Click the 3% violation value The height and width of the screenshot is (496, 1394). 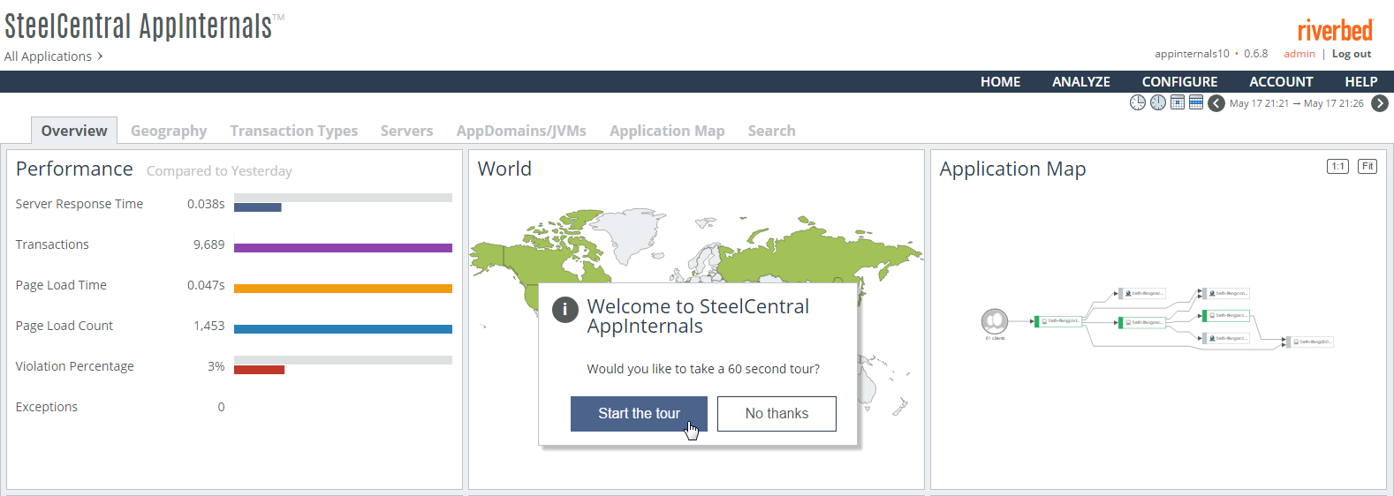pyautogui.click(x=216, y=366)
